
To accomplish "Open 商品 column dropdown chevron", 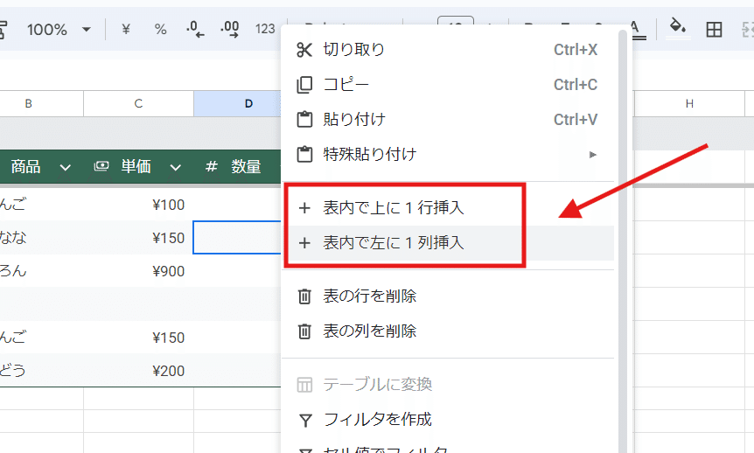I will 66,167.
